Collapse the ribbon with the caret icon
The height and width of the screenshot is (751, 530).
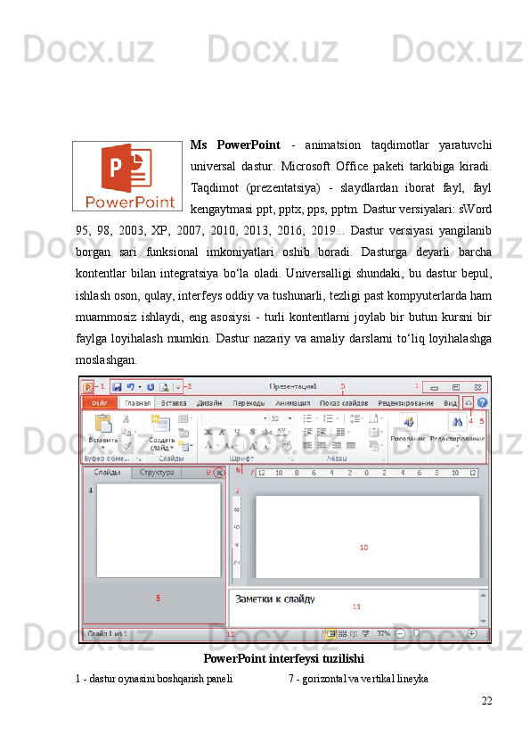pyautogui.click(x=469, y=403)
